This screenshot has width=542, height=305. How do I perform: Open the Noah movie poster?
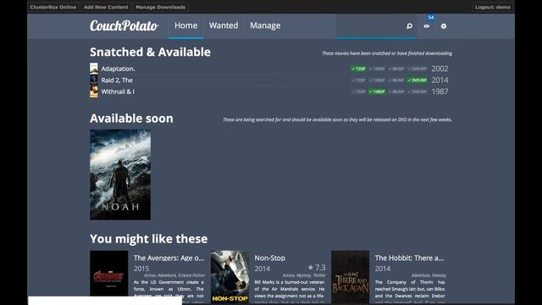pyautogui.click(x=120, y=175)
